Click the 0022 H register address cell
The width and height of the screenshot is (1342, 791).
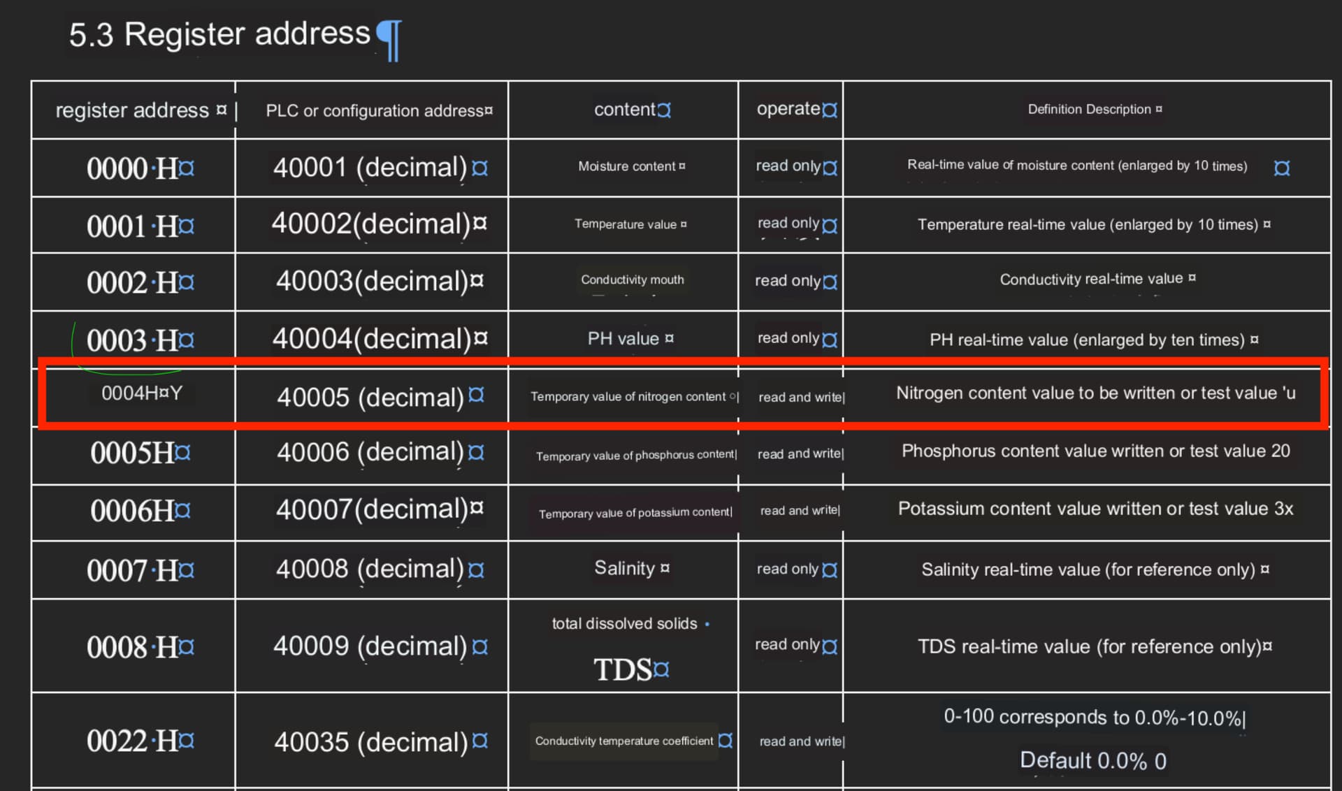tap(133, 741)
